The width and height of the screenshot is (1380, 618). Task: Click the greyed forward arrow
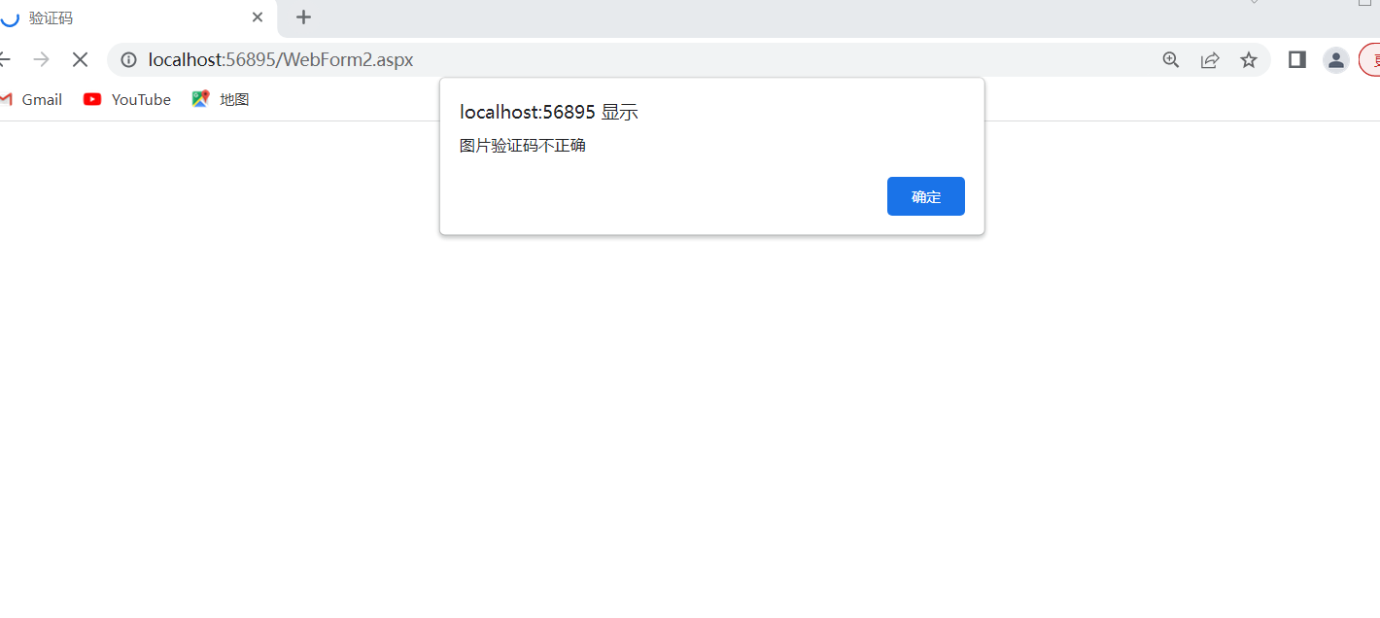click(41, 59)
